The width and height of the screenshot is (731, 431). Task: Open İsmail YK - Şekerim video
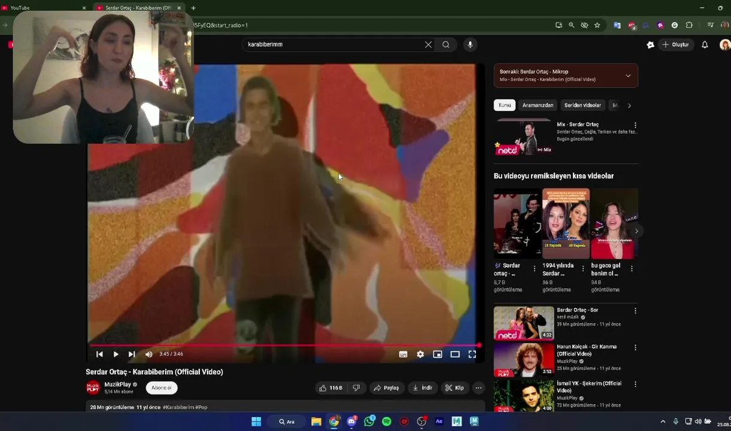[523, 396]
